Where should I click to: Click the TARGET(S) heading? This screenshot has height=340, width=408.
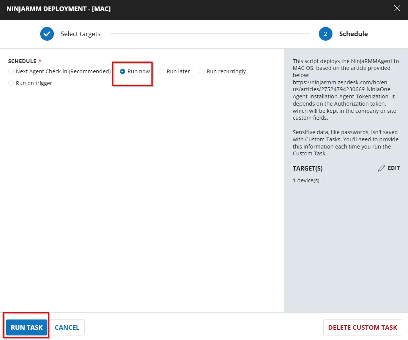307,168
